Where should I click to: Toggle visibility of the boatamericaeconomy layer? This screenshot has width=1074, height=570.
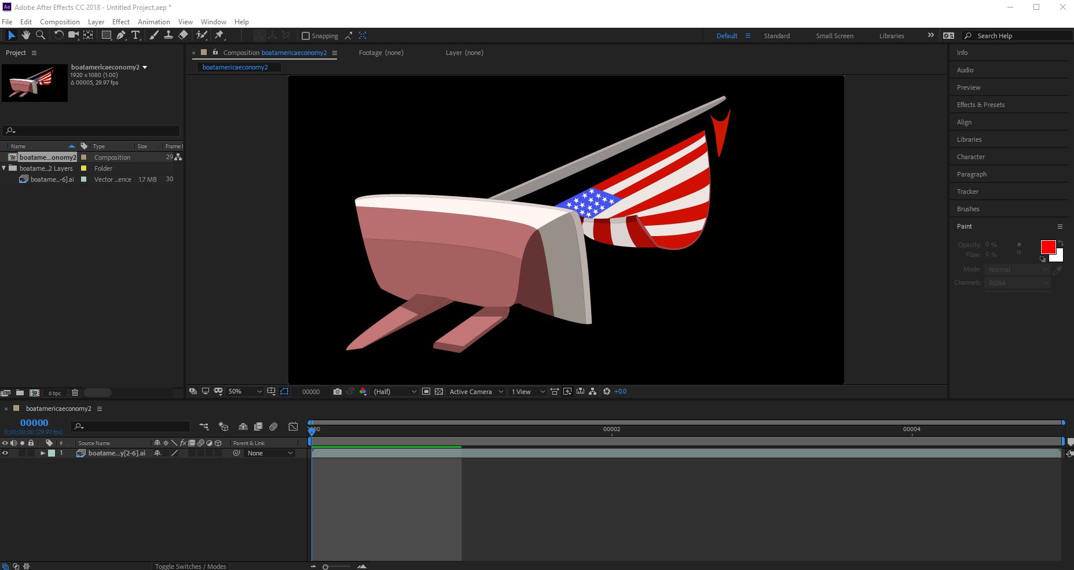tap(5, 453)
